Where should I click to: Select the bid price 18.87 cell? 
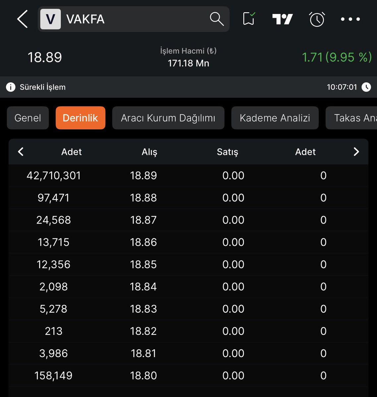pos(143,220)
